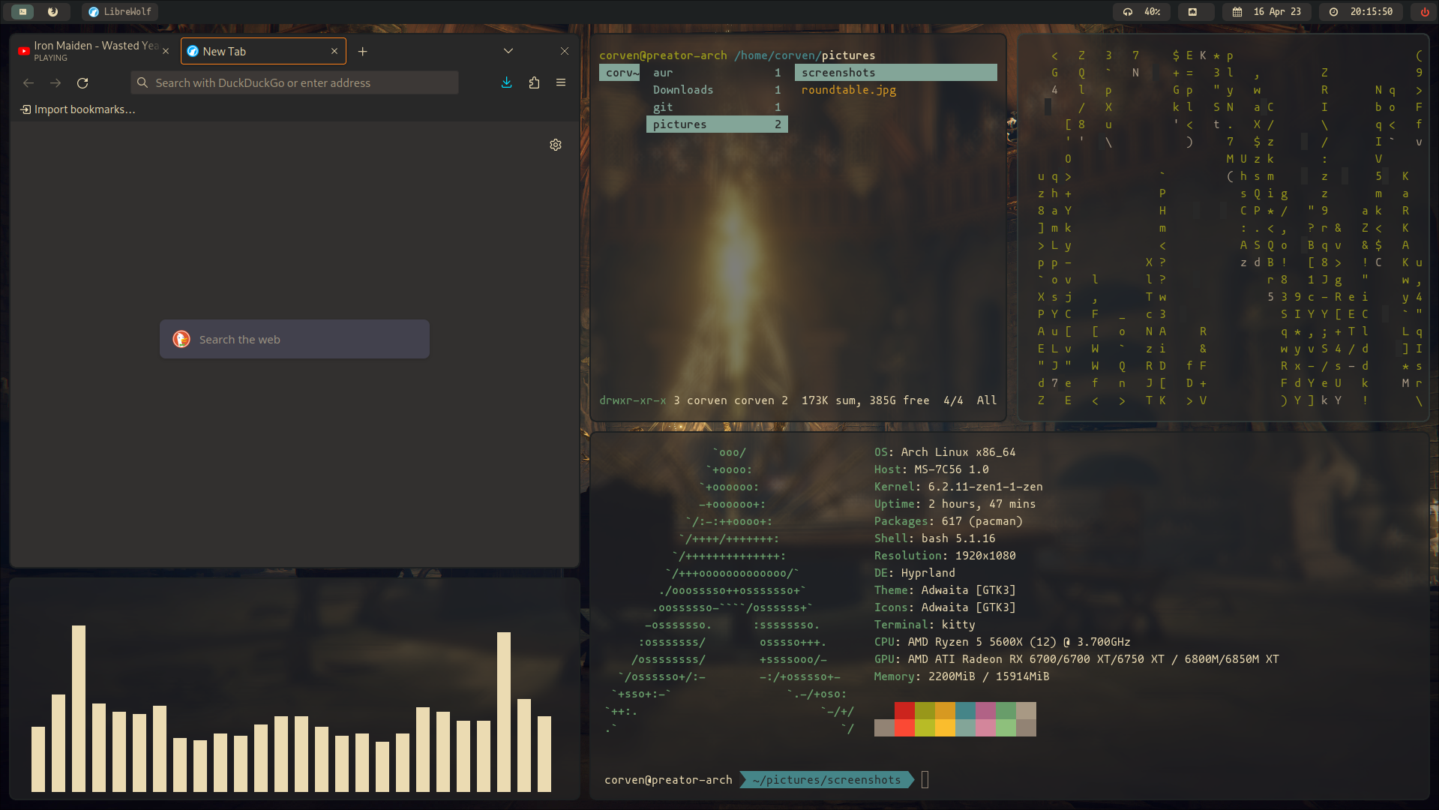
Task: Open the LibreWolf hamburger application menu
Action: [x=561, y=82]
